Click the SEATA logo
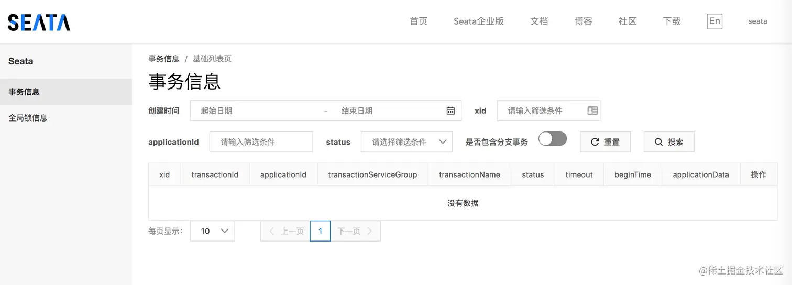This screenshot has width=792, height=285. (39, 22)
